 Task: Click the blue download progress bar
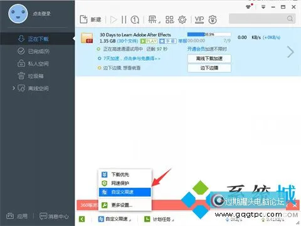pyautogui.click(x=209, y=34)
